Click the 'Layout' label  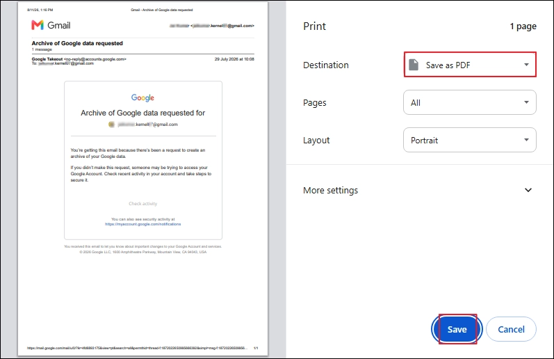(316, 141)
